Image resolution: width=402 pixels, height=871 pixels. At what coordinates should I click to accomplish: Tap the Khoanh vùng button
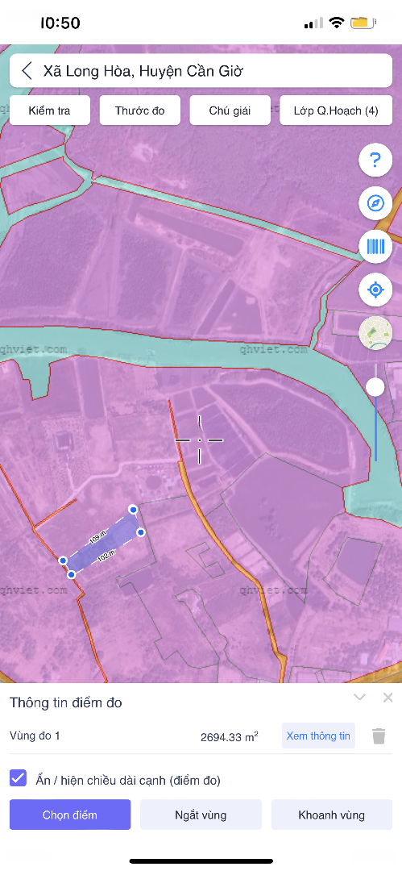[331, 815]
